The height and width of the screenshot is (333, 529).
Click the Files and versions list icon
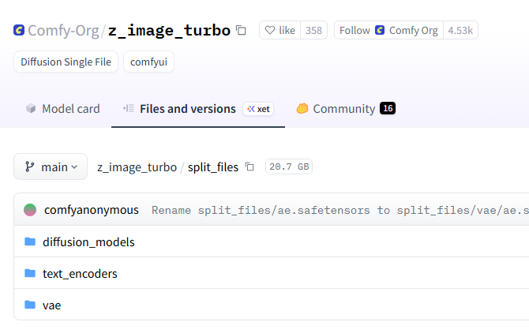click(129, 108)
